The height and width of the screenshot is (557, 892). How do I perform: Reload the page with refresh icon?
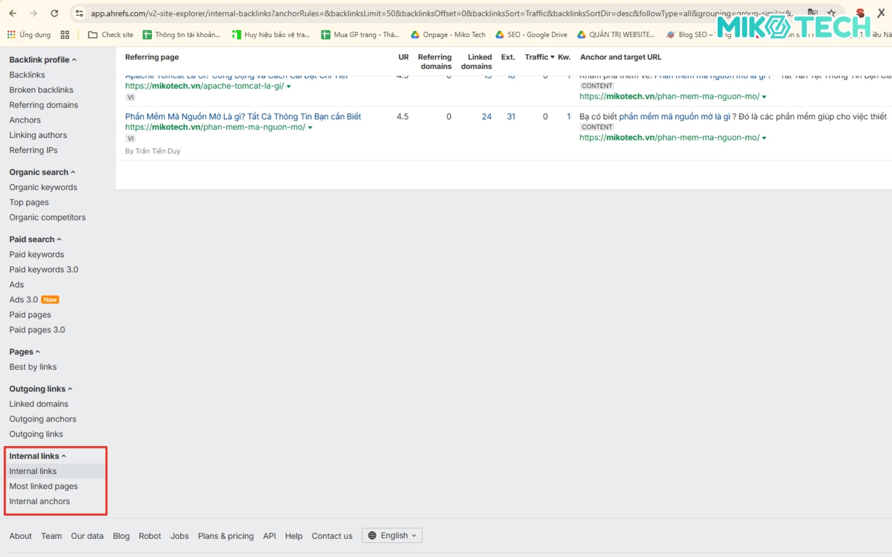[x=54, y=13]
